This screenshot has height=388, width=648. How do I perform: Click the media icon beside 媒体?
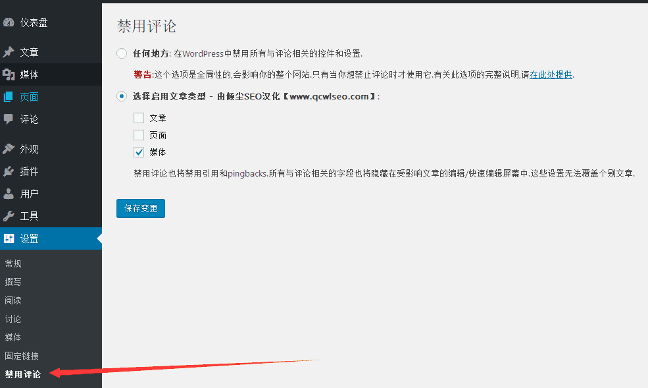click(9, 74)
